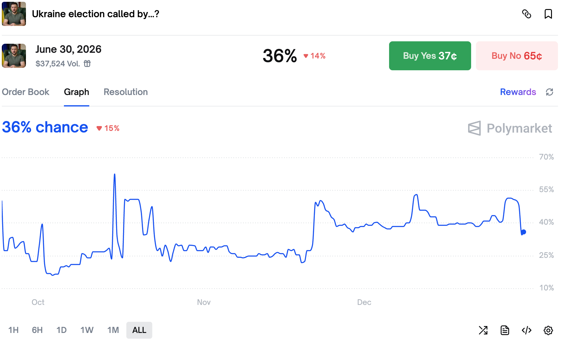Click Buy Yes 37¢ button
The width and height of the screenshot is (561, 342).
click(x=430, y=56)
